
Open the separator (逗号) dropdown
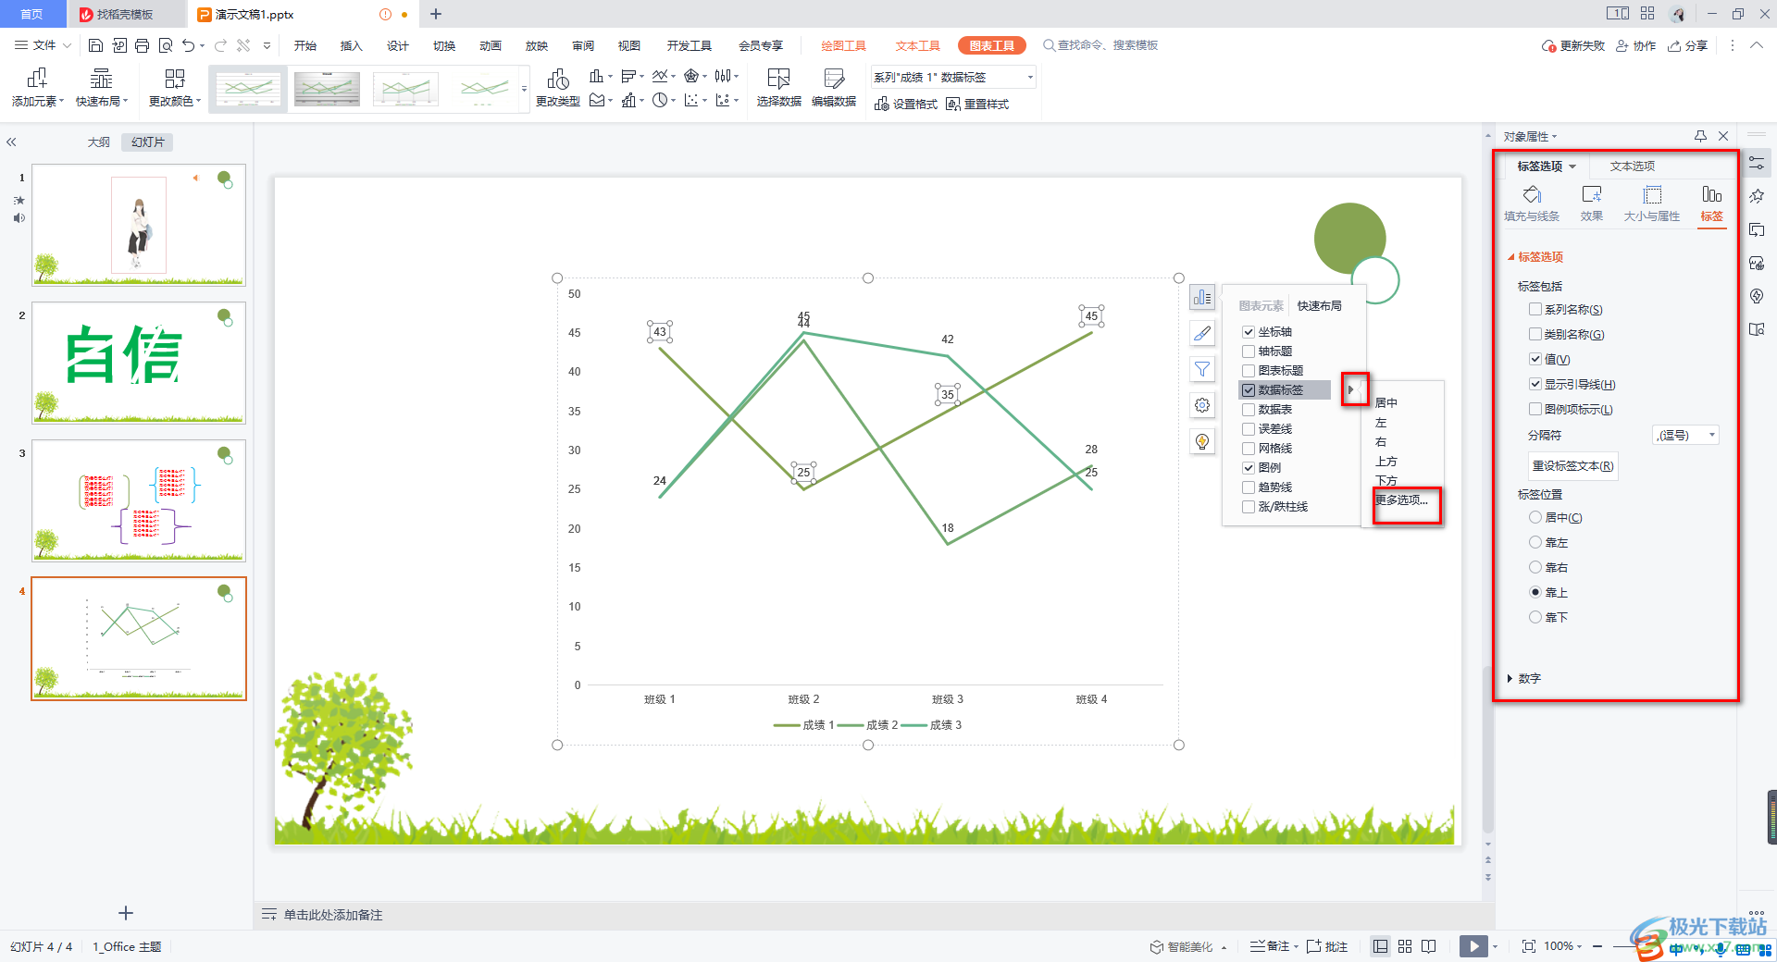1686,436
